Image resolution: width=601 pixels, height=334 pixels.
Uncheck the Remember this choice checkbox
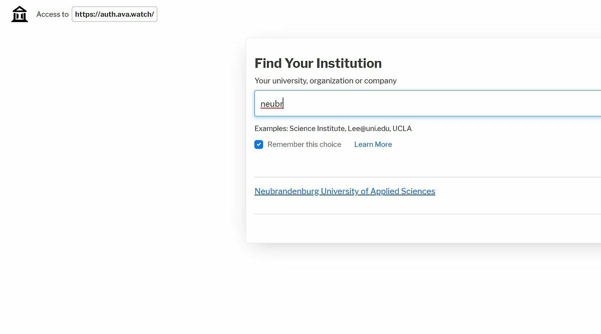tap(259, 144)
